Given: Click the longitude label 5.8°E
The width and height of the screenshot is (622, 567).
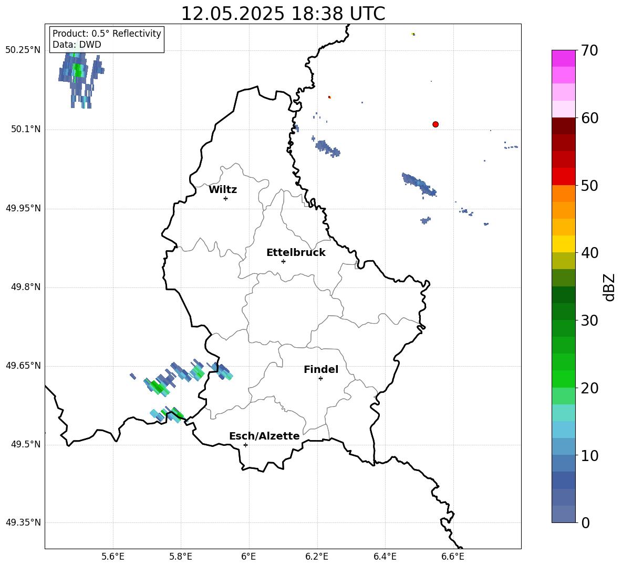Looking at the screenshot, I should 181,557.
